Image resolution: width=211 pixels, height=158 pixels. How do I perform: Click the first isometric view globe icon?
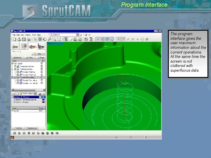(x=43, y=133)
